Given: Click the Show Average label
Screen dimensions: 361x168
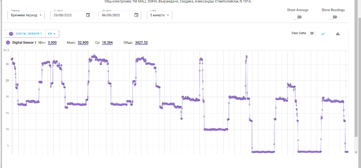Looking at the screenshot, I should [x=298, y=10].
